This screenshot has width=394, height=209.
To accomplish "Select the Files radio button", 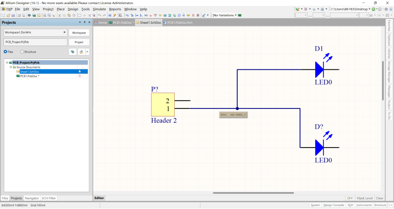I will (5, 52).
